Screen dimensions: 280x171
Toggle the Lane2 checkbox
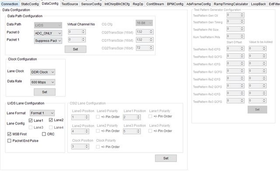click(x=51, y=120)
